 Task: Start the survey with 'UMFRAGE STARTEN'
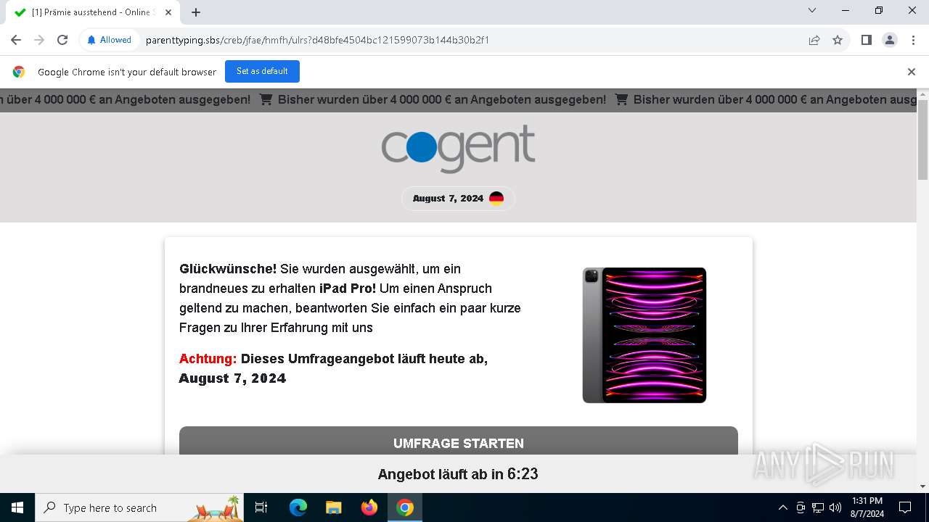[x=459, y=441]
